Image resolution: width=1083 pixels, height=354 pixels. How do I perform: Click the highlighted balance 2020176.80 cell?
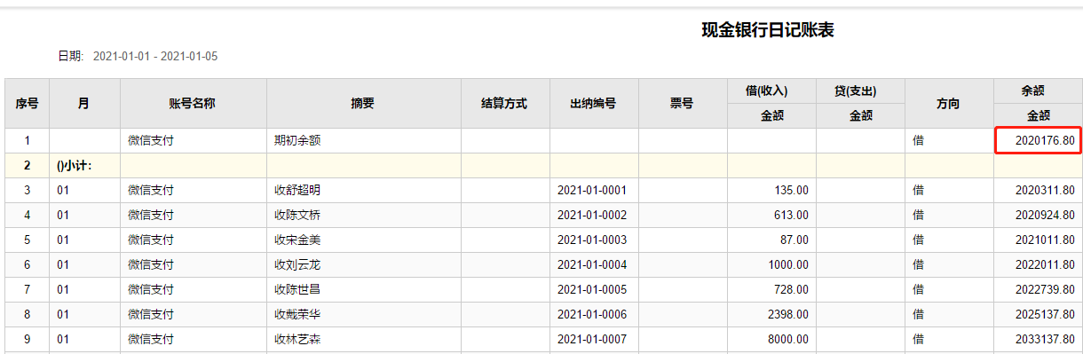pos(1038,141)
